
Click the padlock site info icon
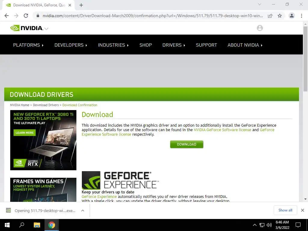[38, 16]
